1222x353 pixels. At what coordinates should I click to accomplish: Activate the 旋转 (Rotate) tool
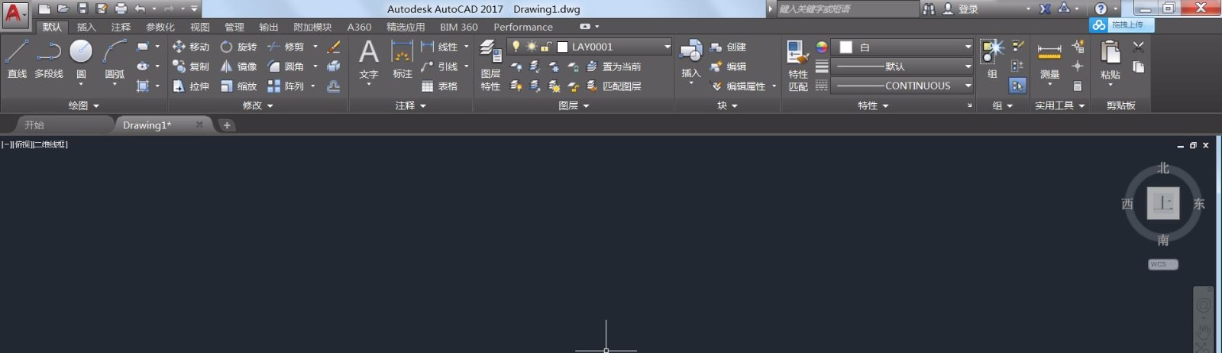click(x=238, y=47)
